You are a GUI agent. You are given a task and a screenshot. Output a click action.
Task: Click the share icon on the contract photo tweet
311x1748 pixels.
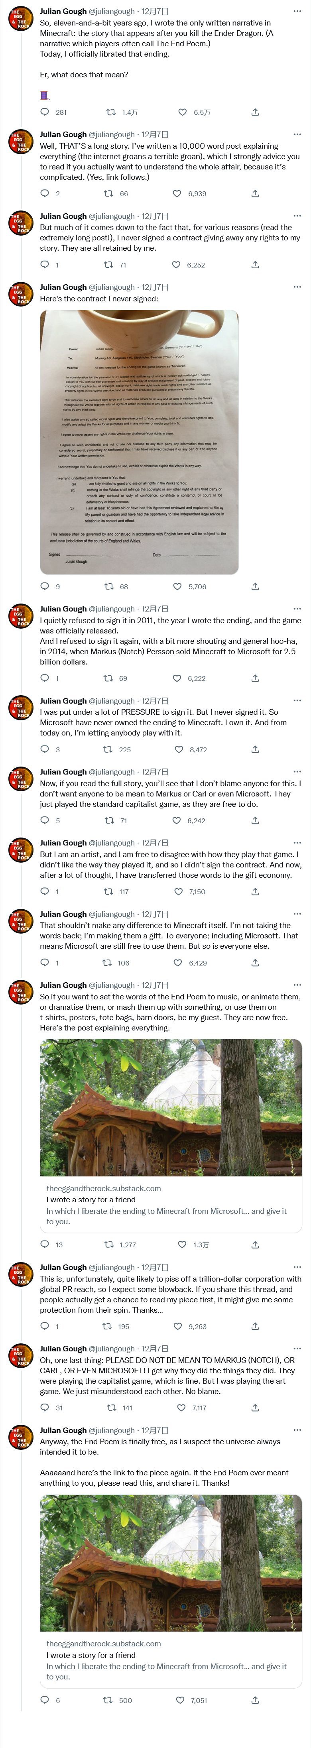coord(255,586)
